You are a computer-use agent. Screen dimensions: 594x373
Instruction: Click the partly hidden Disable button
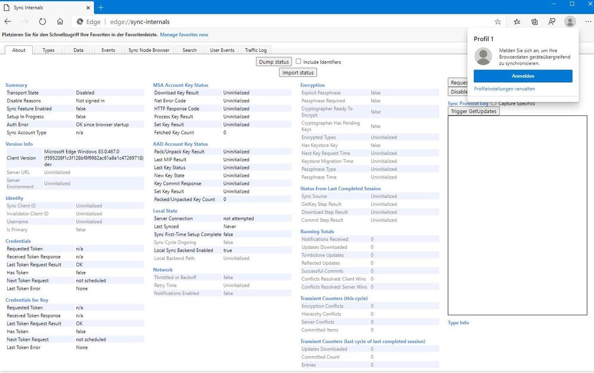pyautogui.click(x=458, y=92)
